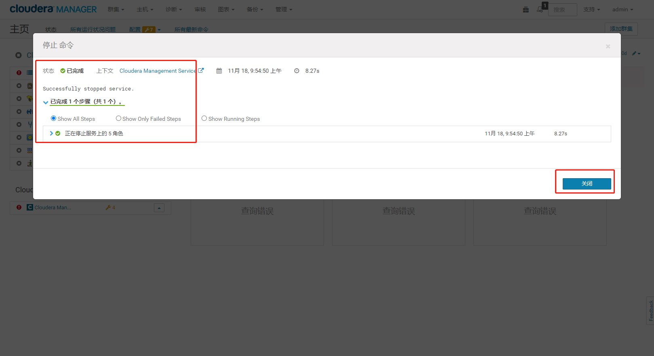This screenshot has height=356, width=654.
Task: Open the running commands icon with badge 1
Action: 540,9
